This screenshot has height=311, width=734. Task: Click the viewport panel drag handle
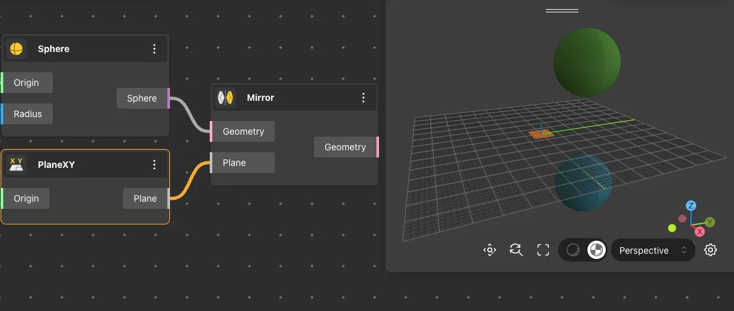pos(561,10)
